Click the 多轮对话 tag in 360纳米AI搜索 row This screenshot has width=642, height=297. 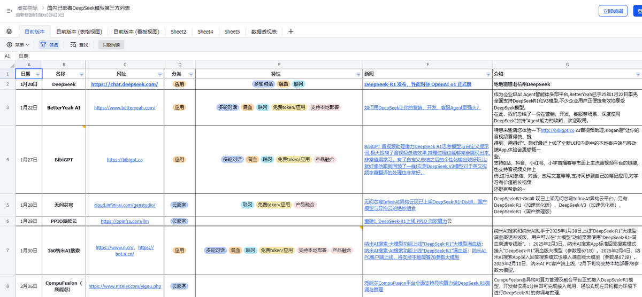pyautogui.click(x=215, y=250)
